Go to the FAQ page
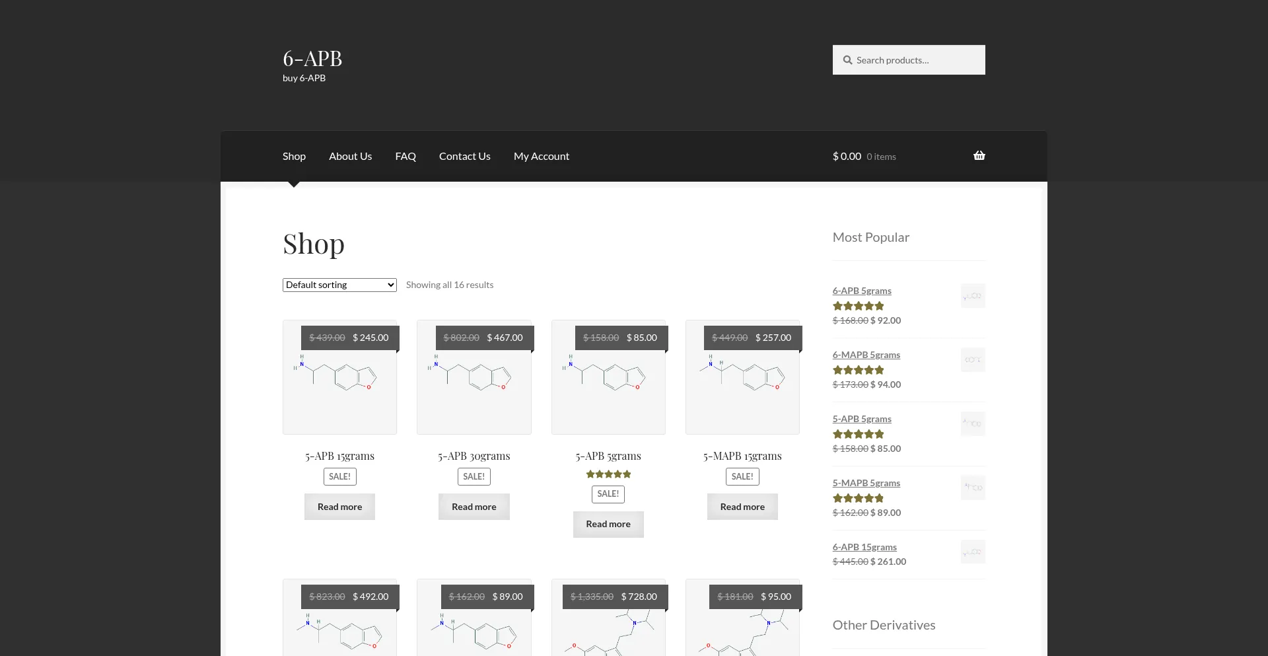This screenshot has width=1268, height=656. [x=405, y=157]
